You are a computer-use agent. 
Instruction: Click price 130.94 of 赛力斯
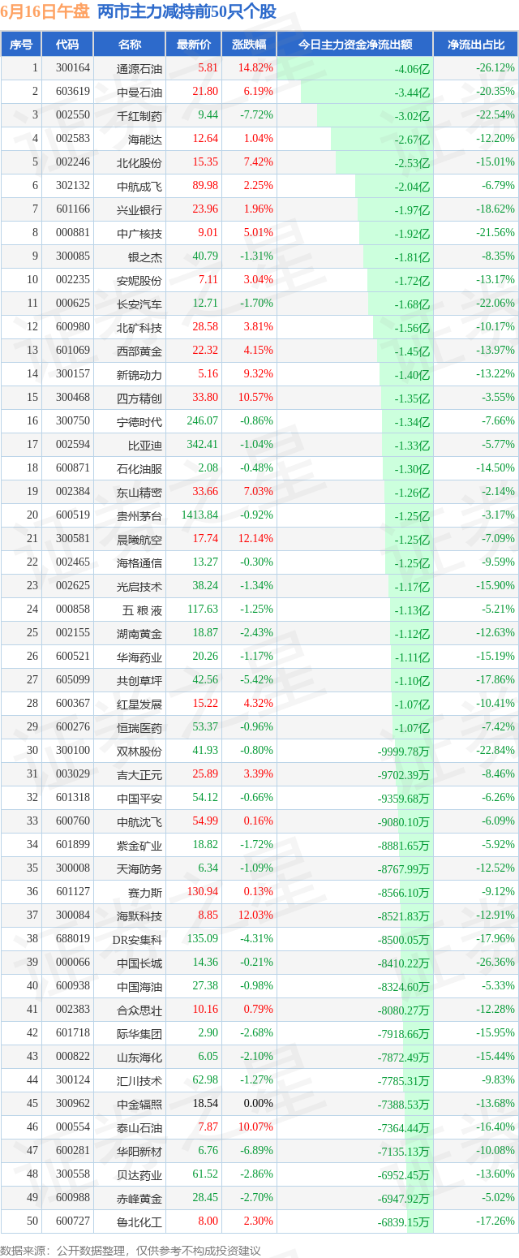coord(203,892)
